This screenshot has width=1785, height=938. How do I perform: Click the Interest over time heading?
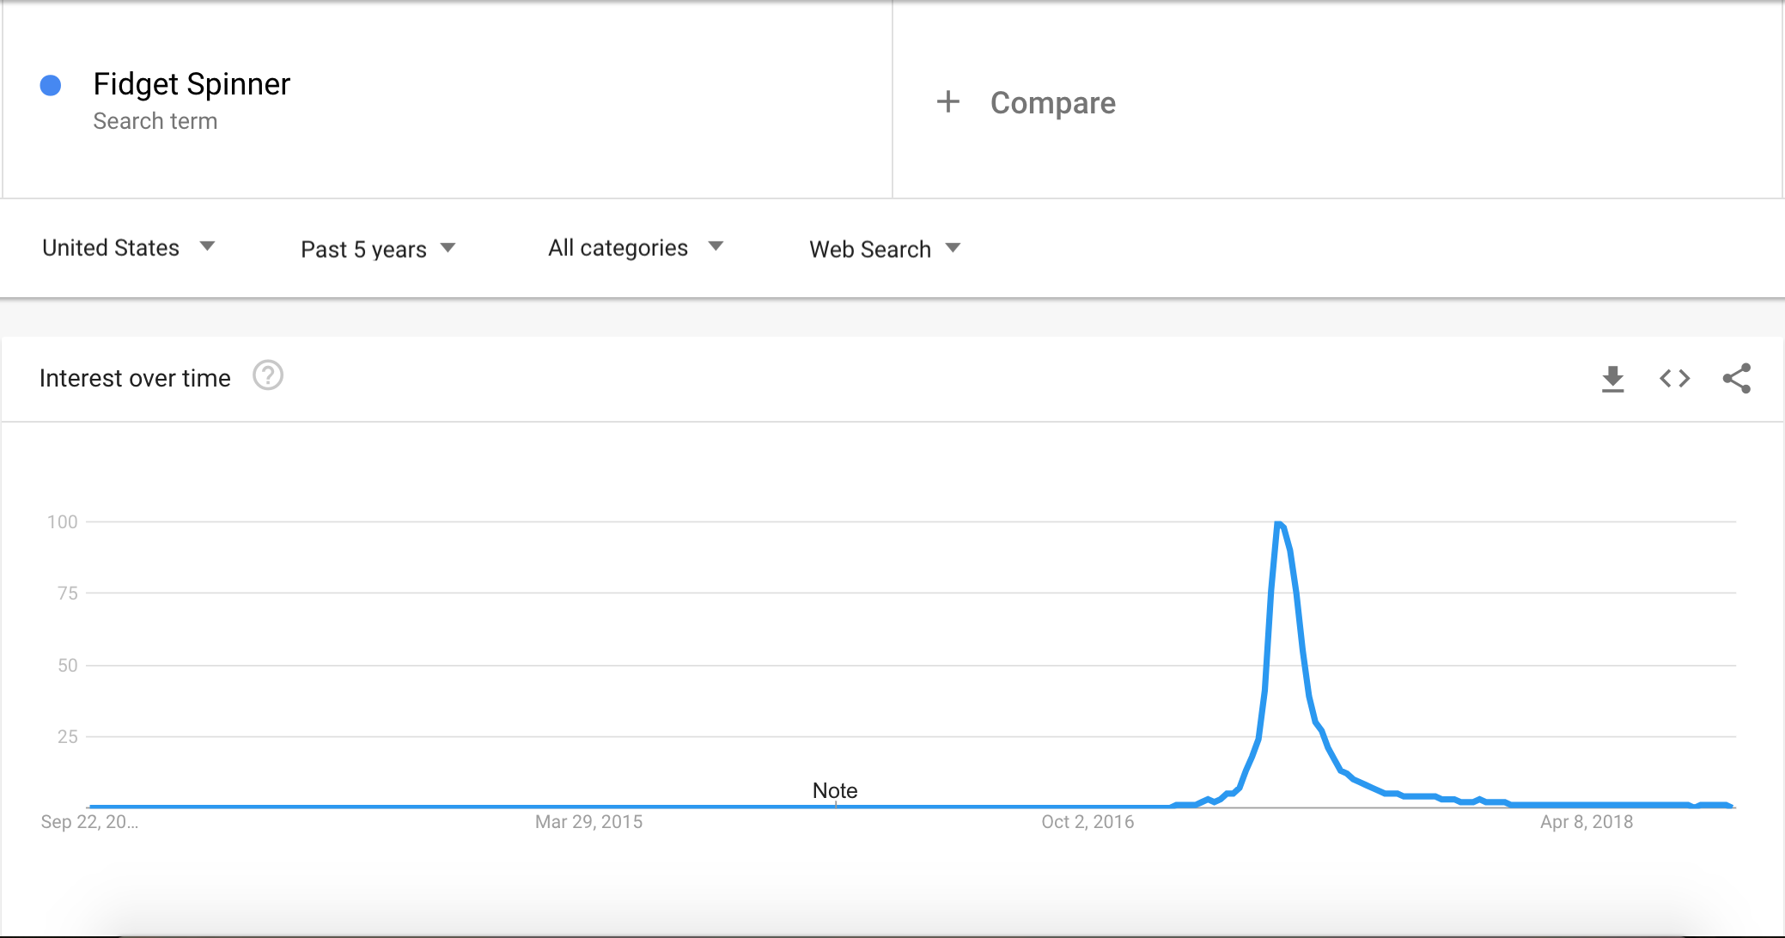click(135, 378)
